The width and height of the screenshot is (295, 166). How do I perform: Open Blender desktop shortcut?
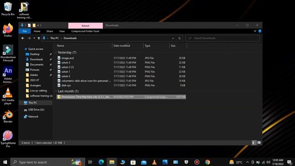point(8,117)
